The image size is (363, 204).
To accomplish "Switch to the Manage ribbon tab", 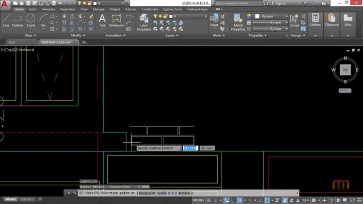I will point(99,9).
